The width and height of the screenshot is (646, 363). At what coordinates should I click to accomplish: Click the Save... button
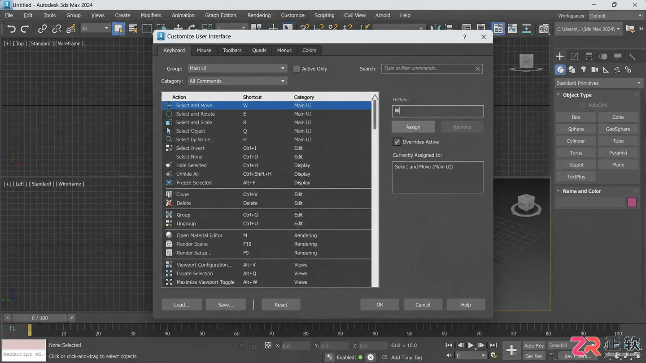coord(226,305)
